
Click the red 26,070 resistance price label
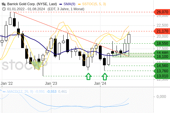coord(162,12)
